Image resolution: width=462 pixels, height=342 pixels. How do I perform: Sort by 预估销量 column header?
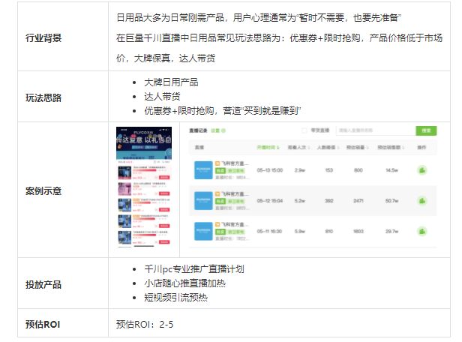(358, 147)
